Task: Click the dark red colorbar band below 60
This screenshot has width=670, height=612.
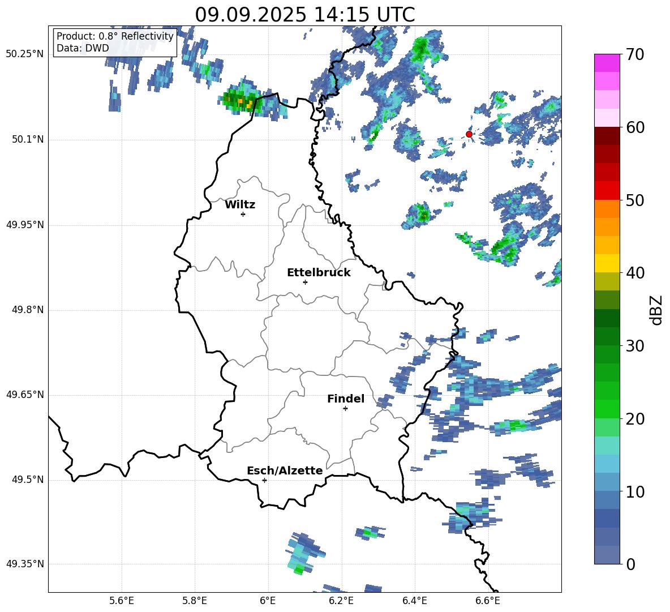Action: [x=607, y=136]
